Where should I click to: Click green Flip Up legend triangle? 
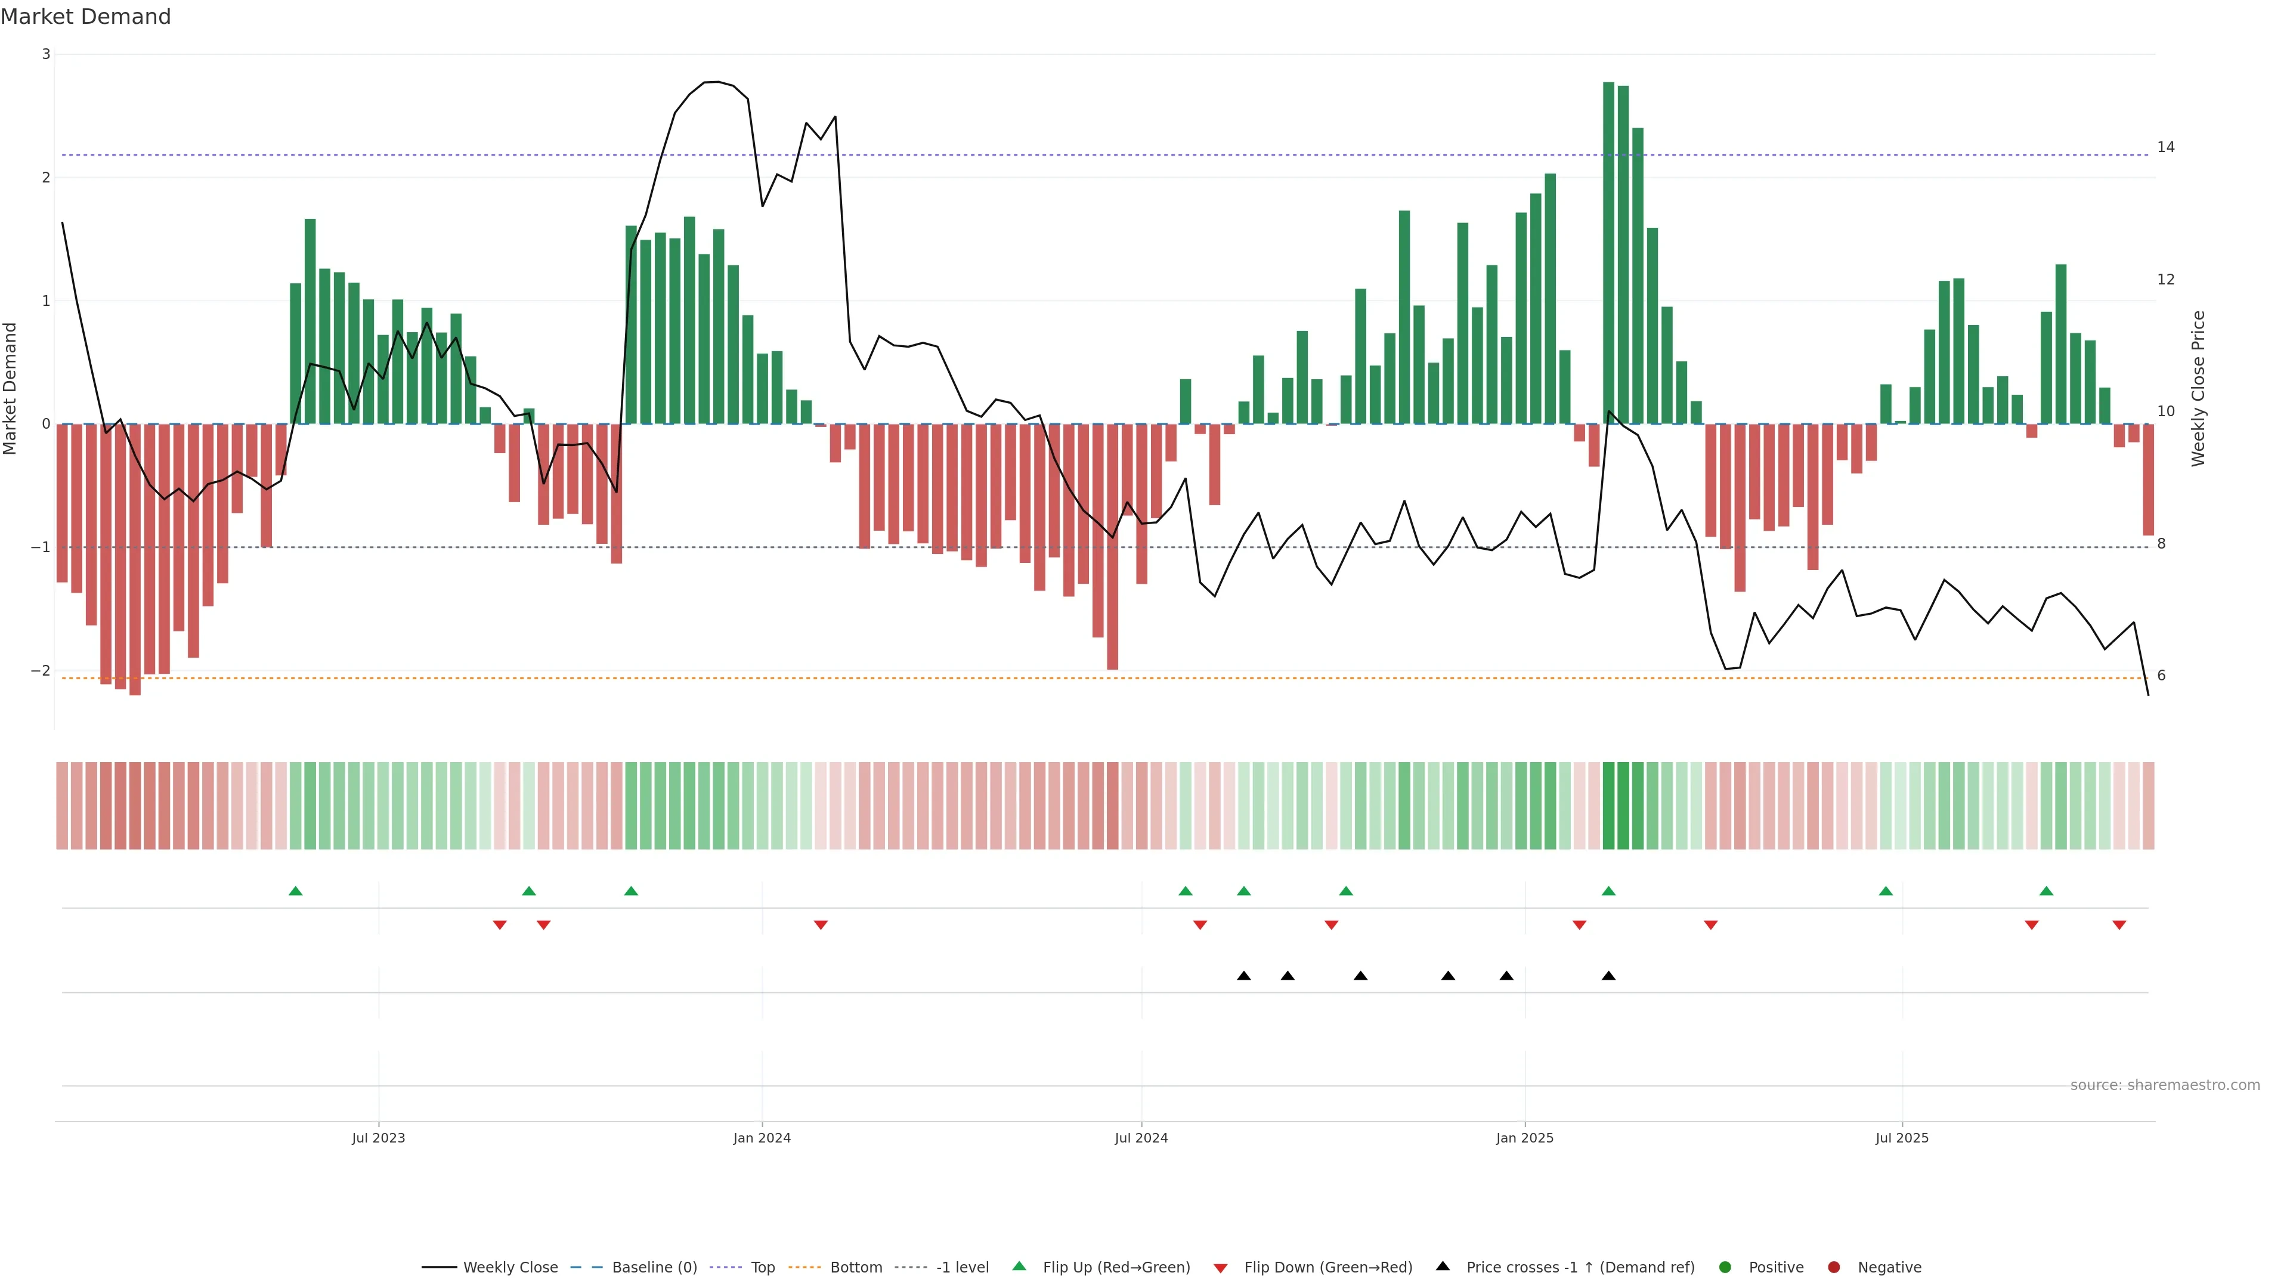(1020, 1266)
